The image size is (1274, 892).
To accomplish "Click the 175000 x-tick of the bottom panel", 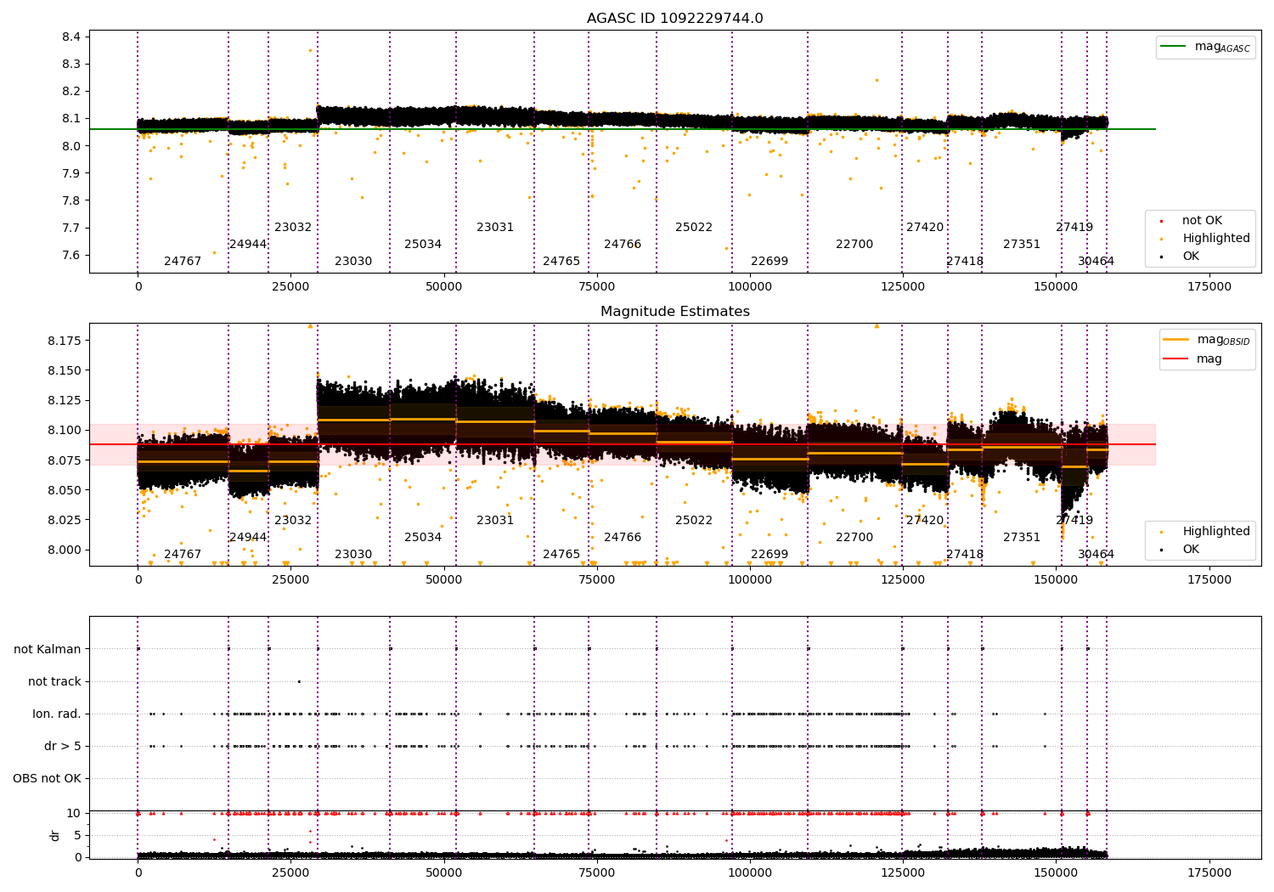I will [1209, 873].
